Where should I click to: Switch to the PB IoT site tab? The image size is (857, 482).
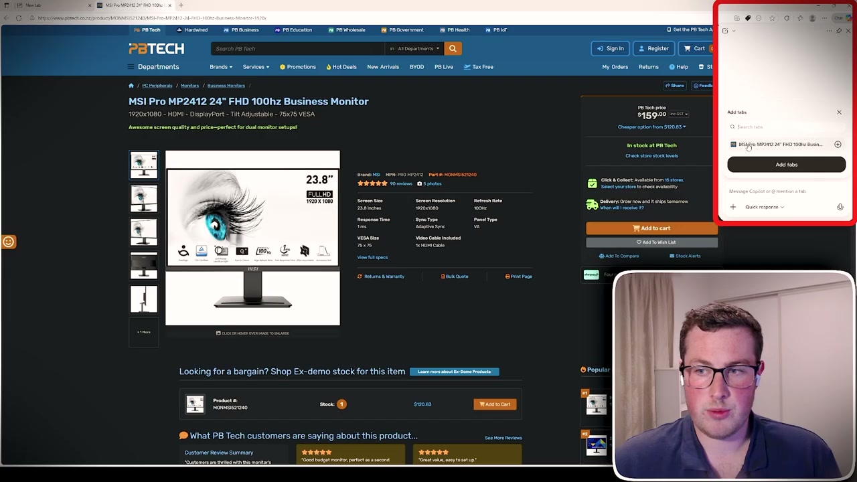pos(496,30)
